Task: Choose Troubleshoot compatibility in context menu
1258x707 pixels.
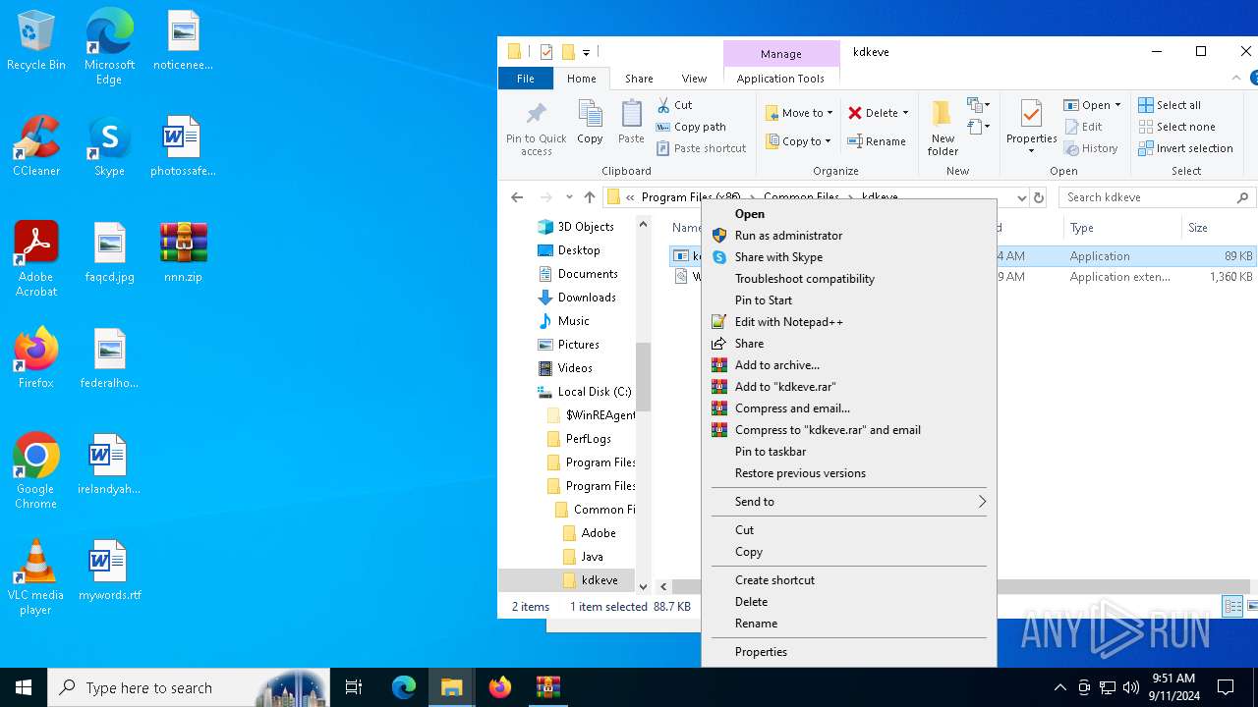Action: click(849, 279)
